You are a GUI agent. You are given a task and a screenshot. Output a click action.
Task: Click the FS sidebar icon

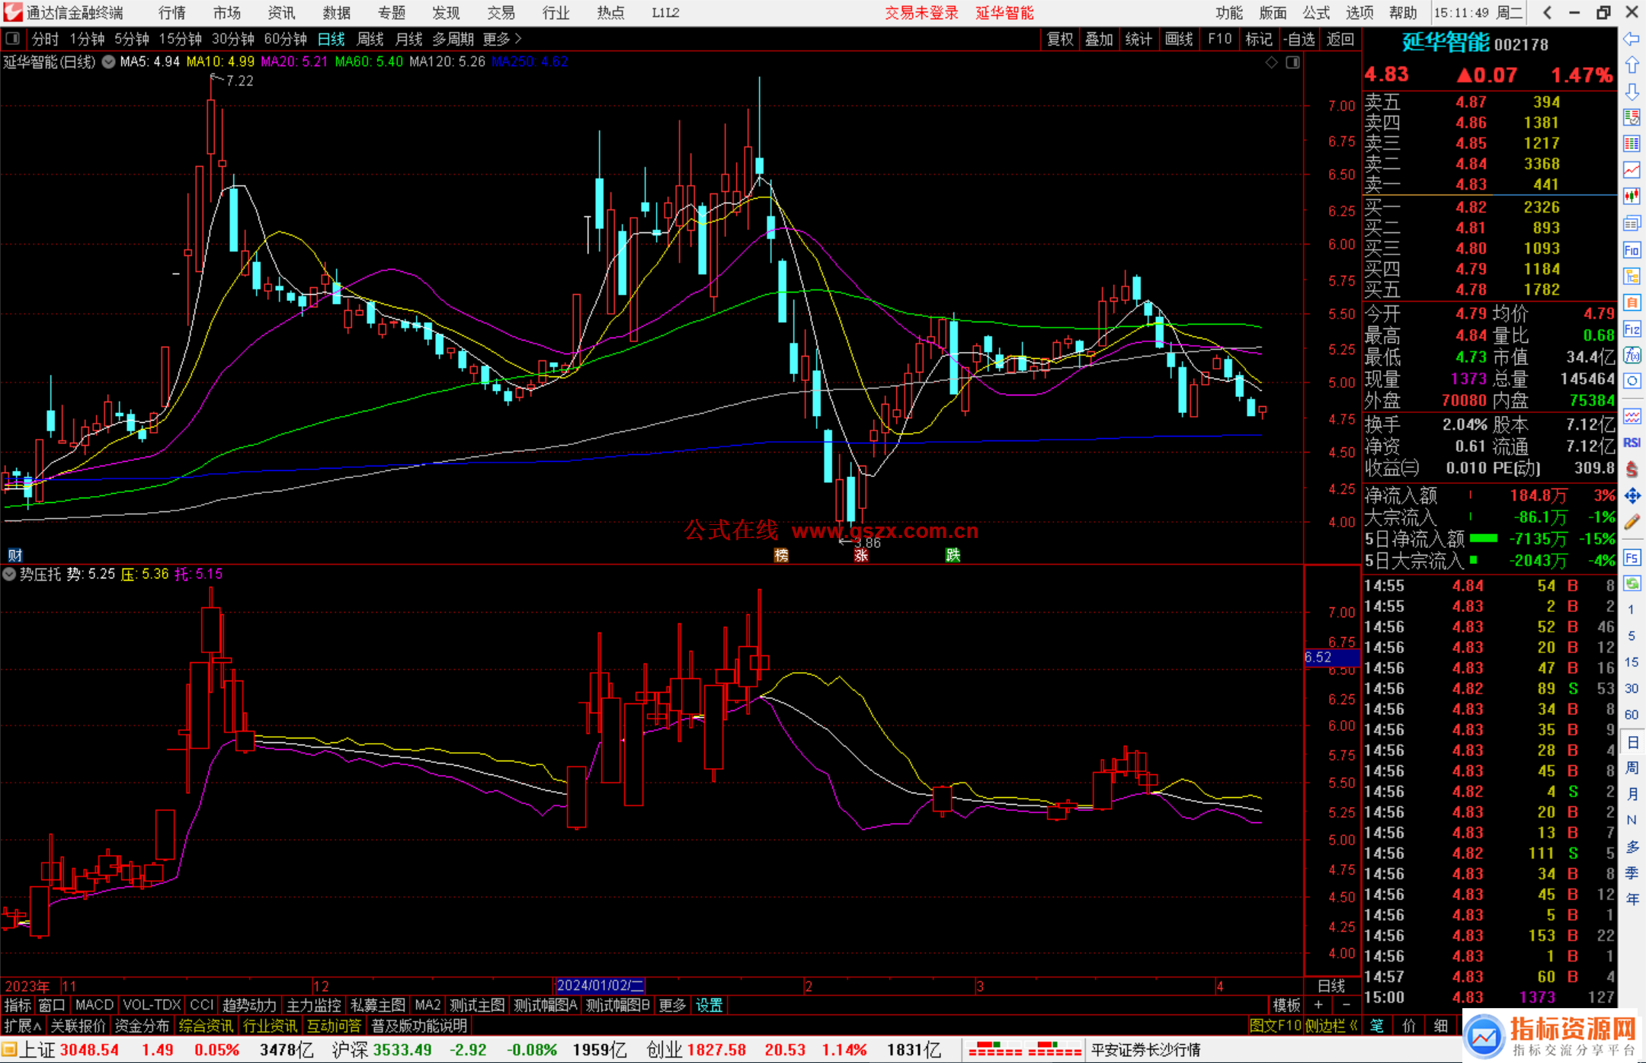coord(1632,558)
